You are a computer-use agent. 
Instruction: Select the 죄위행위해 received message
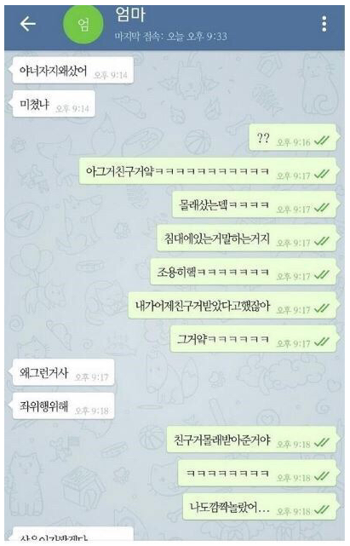(x=63, y=406)
